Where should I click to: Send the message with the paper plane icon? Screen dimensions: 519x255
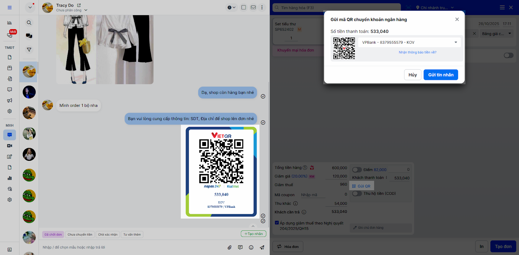pyautogui.click(x=262, y=248)
